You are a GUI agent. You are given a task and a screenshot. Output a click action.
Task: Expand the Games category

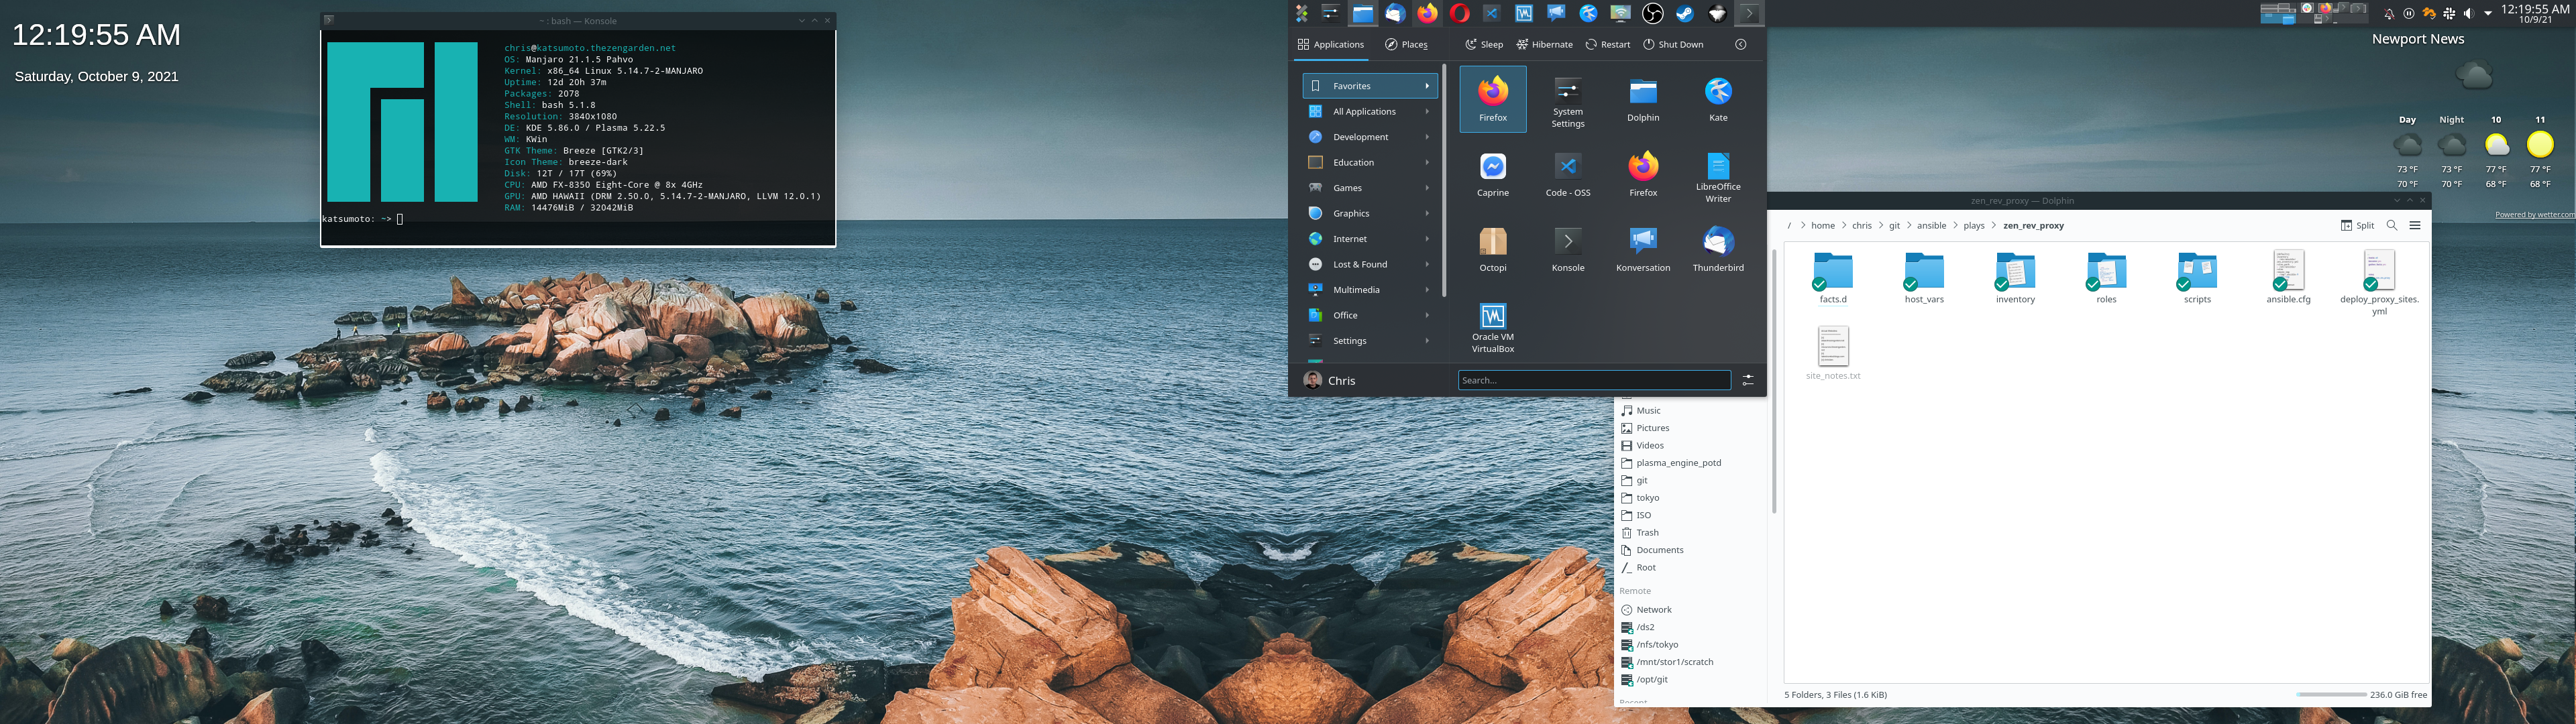click(x=1370, y=188)
